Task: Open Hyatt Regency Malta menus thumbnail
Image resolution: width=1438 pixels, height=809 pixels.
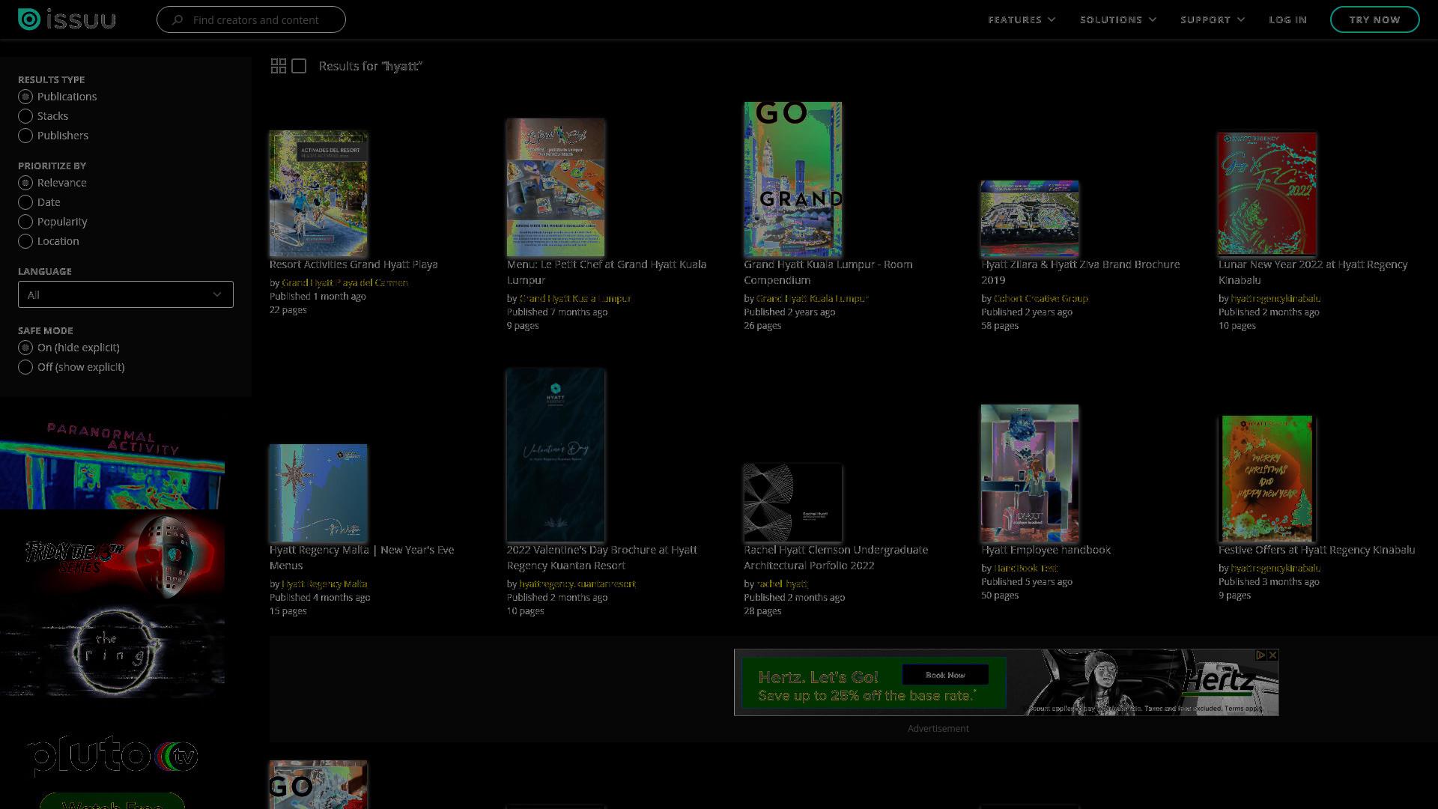Action: click(318, 493)
